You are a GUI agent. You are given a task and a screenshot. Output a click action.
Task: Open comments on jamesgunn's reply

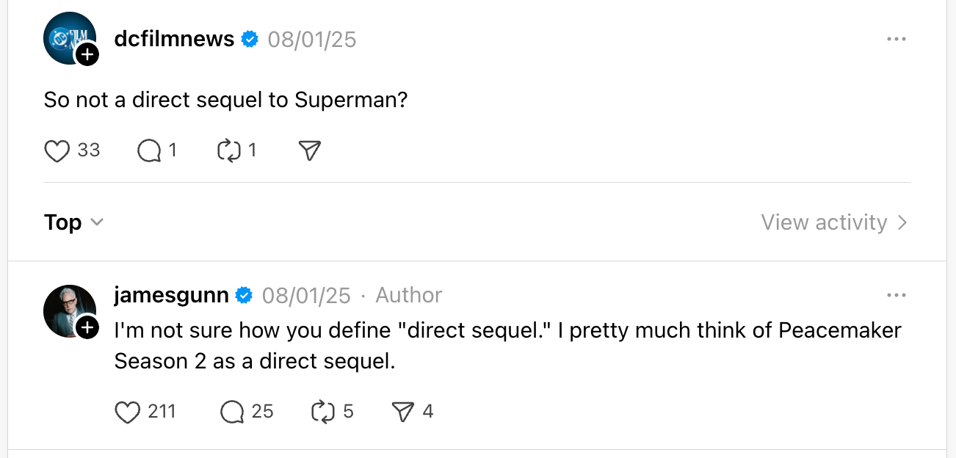[232, 412]
